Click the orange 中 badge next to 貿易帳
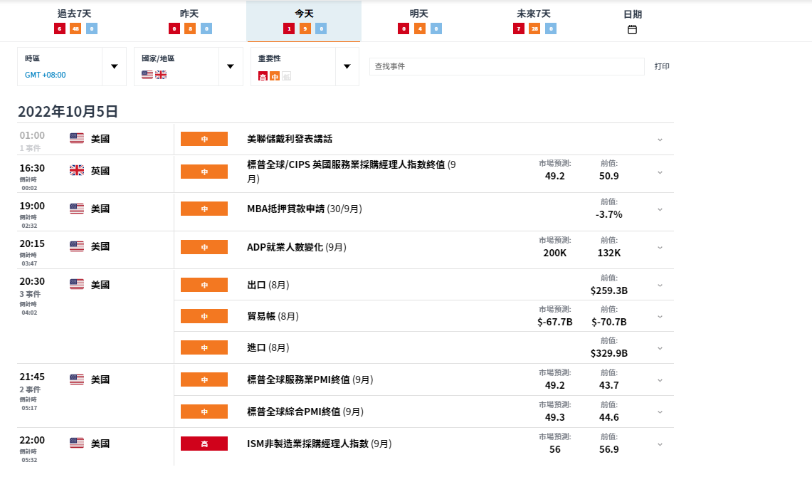This screenshot has height=482, width=812. click(204, 316)
